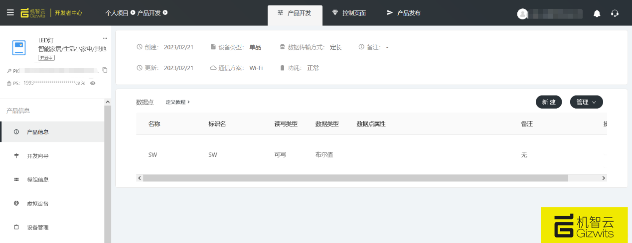The image size is (632, 243).
Task: Click the 虚拟设备 icon in sidebar
Action: pos(16,204)
